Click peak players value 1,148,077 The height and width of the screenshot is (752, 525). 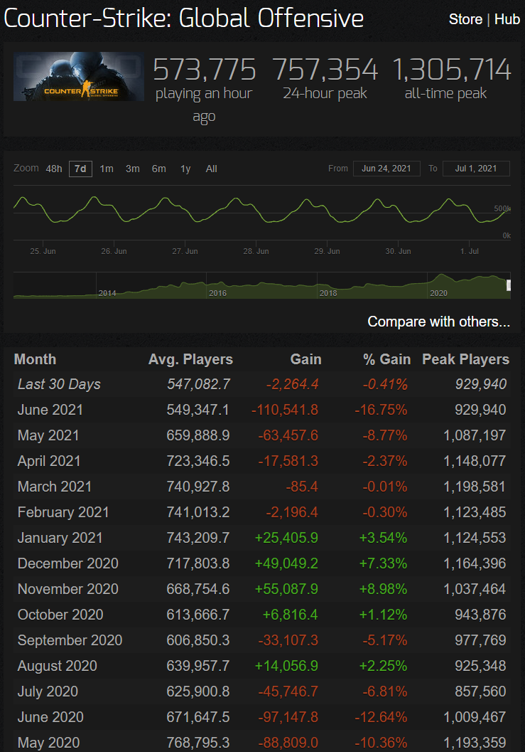[475, 461]
